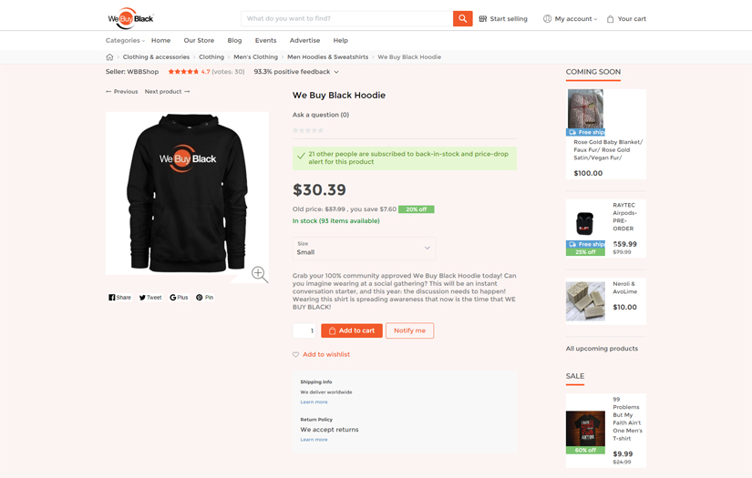The height and width of the screenshot is (478, 752).
Task: Click the orange search magnifier button
Action: (462, 18)
